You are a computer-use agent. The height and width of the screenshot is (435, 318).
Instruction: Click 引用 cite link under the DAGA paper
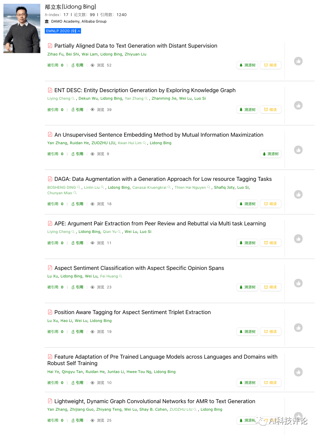click(x=78, y=204)
